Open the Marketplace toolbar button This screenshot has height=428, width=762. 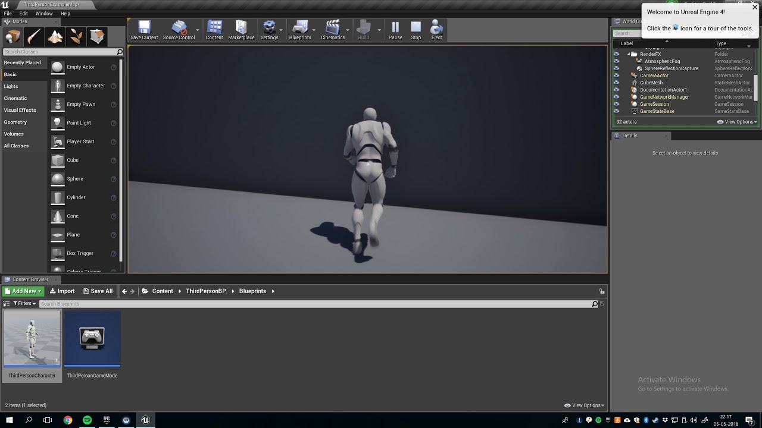click(x=241, y=30)
